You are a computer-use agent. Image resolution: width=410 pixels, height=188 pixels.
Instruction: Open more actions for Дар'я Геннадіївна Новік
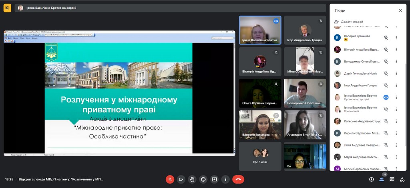(x=396, y=73)
